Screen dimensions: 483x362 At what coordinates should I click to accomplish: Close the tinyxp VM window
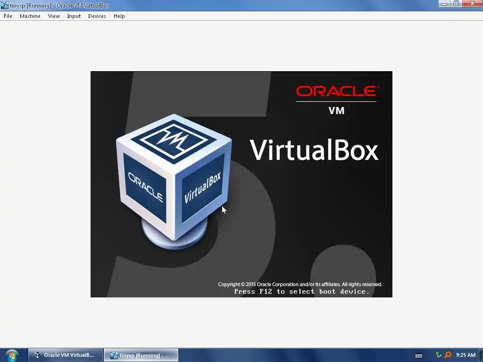(472, 4)
